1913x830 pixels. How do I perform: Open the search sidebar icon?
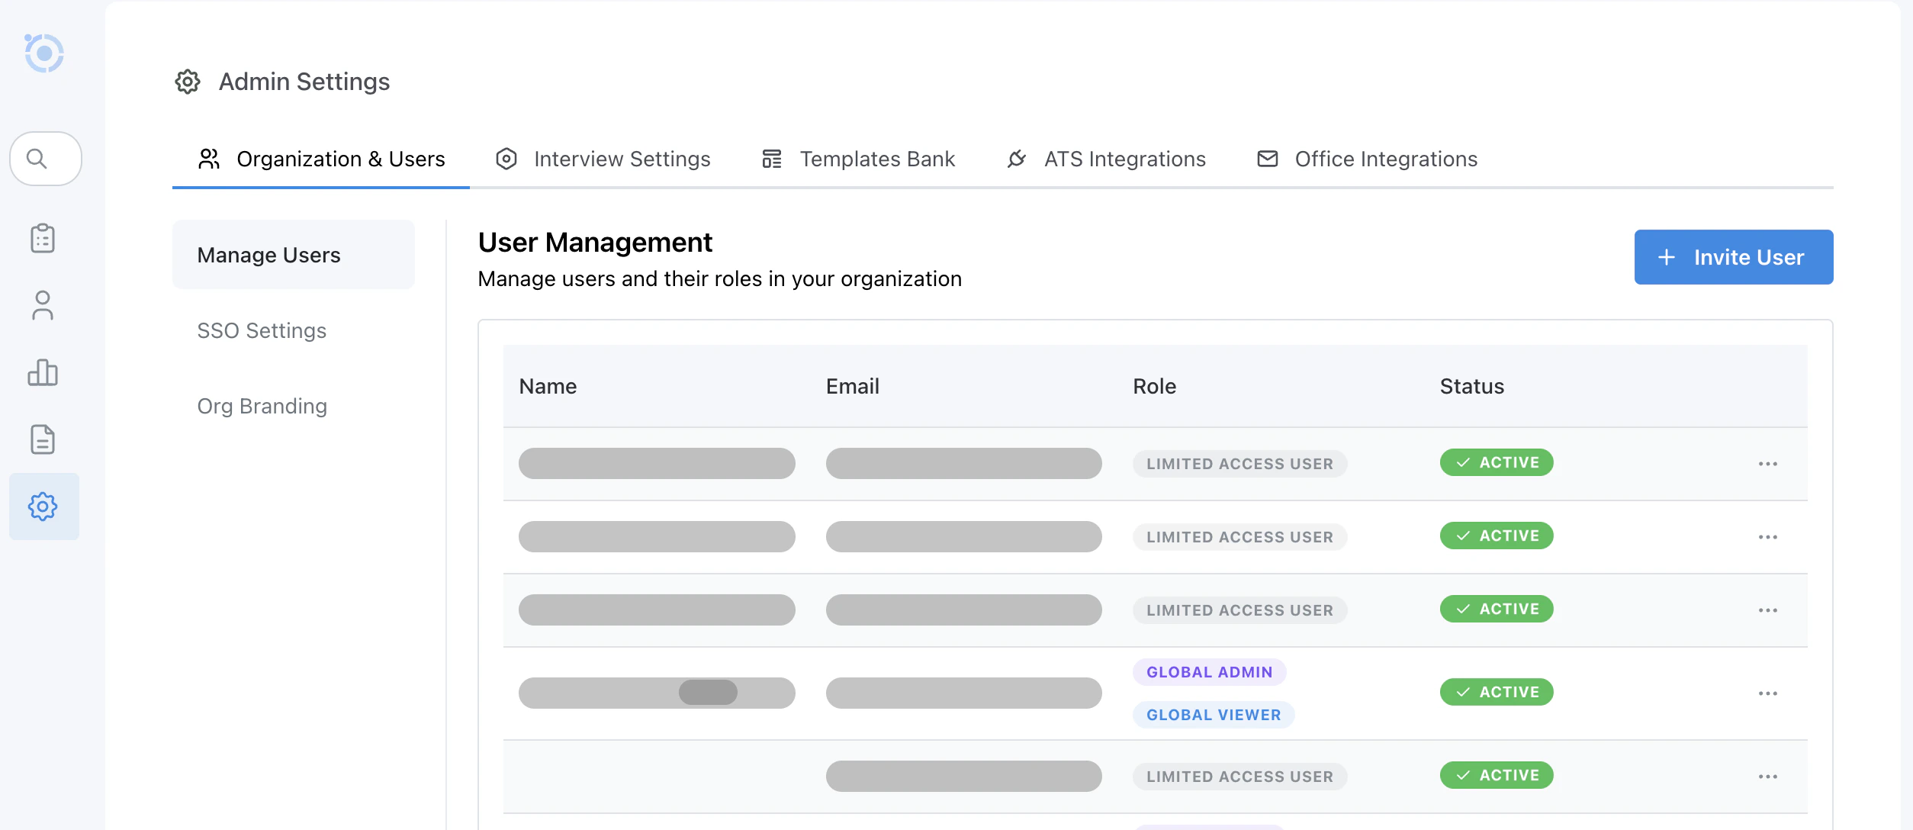(45, 159)
